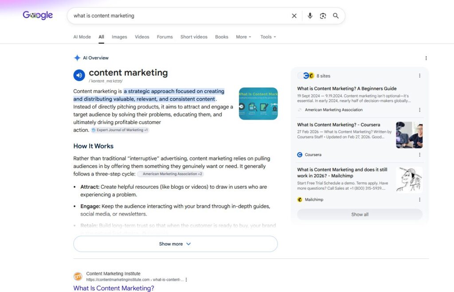Click the Content Marketing Institute favicon

78,276
